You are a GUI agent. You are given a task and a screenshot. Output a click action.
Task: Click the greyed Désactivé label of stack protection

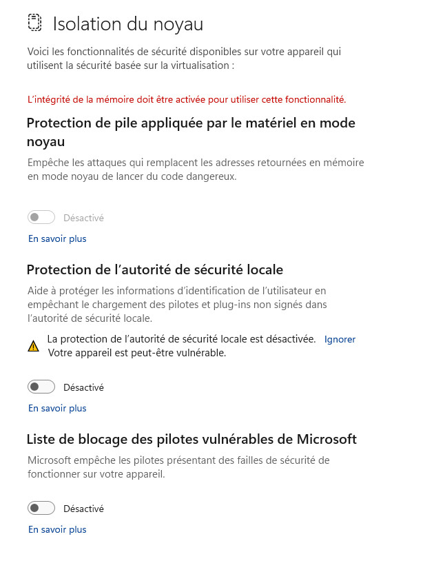(83, 218)
